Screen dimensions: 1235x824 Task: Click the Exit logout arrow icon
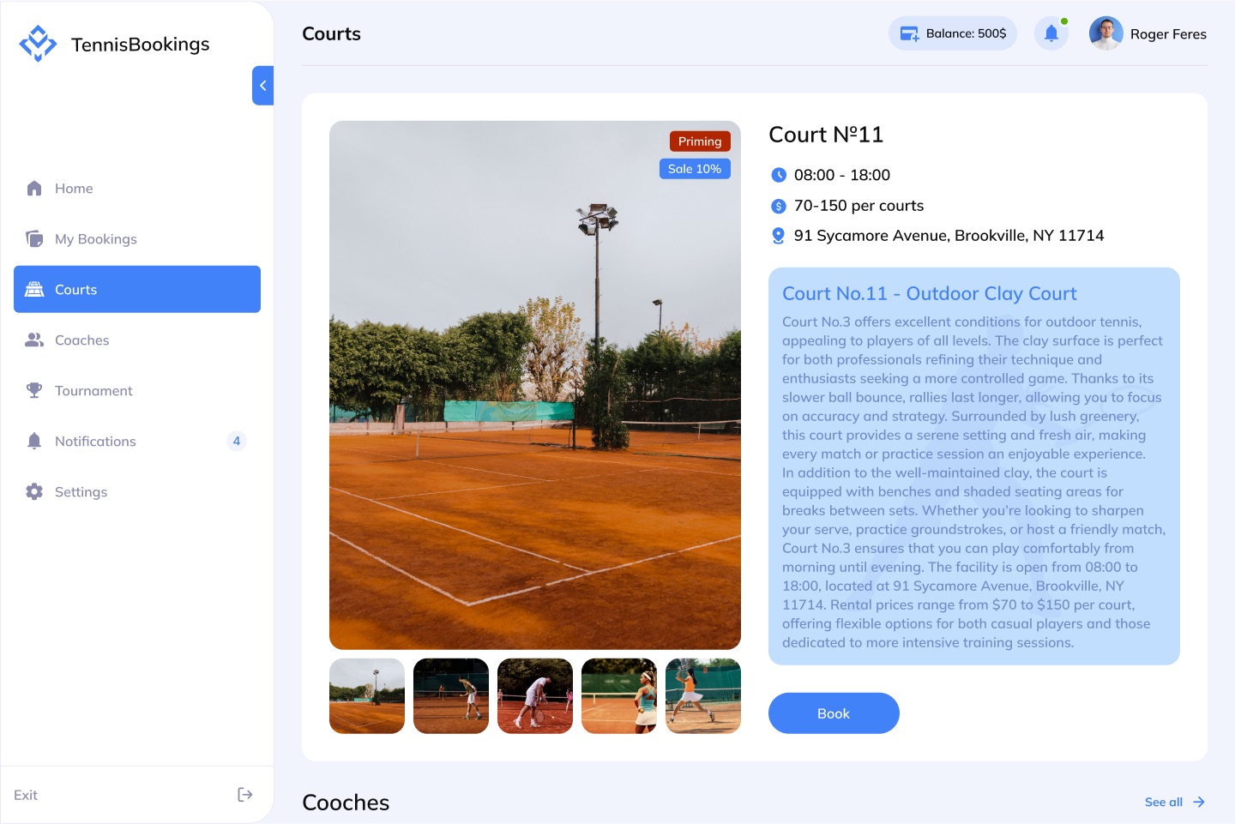tap(245, 795)
